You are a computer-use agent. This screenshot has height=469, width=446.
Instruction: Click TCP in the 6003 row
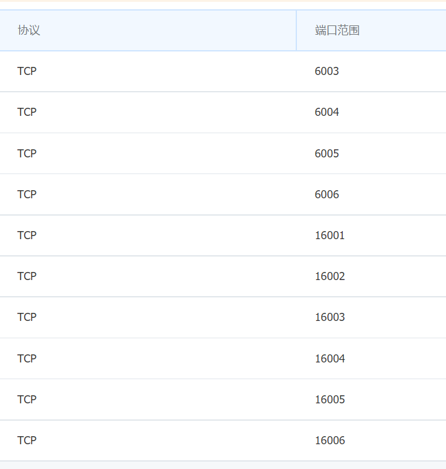(27, 71)
